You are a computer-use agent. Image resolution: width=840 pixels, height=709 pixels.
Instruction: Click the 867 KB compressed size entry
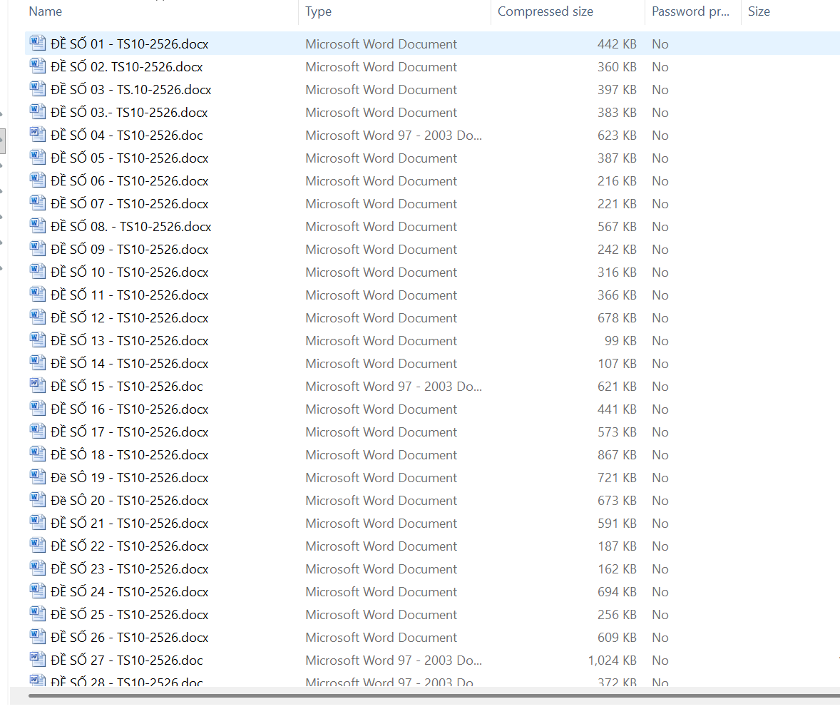617,455
